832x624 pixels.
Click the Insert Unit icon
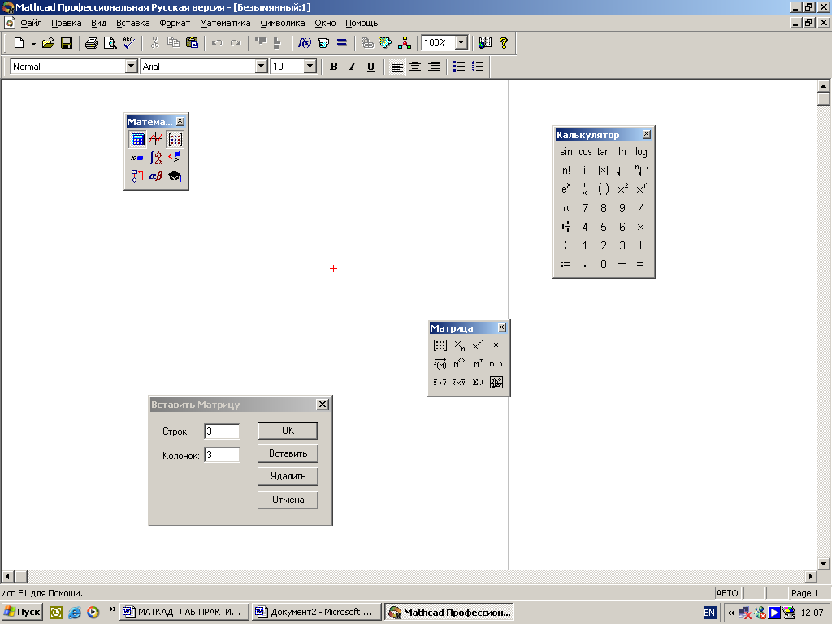pyautogui.click(x=323, y=43)
